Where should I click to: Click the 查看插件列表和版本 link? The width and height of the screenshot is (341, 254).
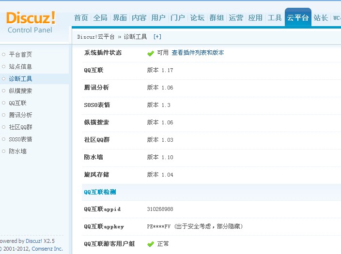point(198,53)
